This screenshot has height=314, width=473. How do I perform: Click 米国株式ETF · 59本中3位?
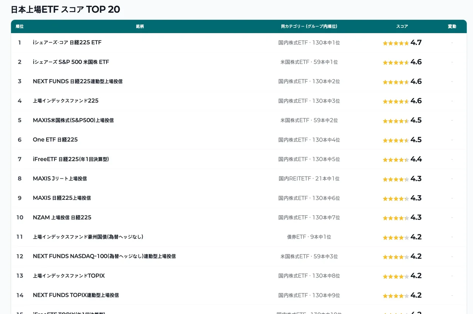point(309,257)
